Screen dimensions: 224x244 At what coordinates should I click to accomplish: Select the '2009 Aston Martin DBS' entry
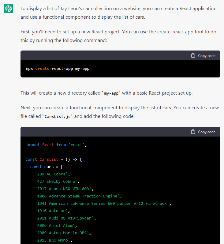coord(63,233)
